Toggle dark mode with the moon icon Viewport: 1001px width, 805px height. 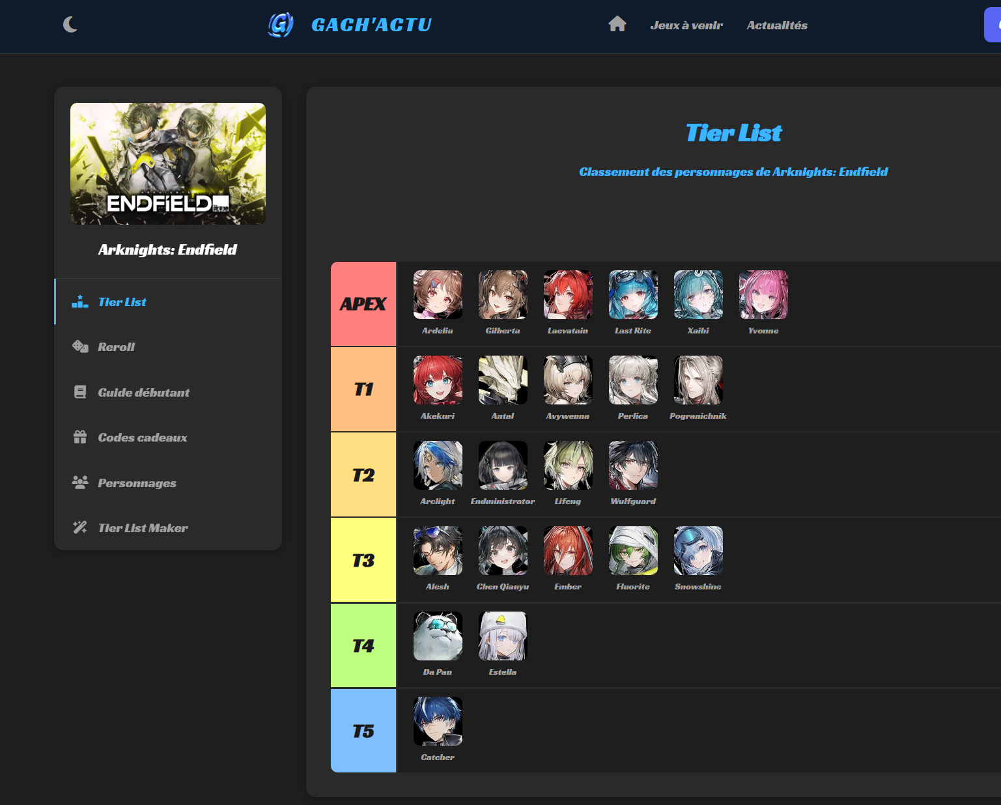click(70, 25)
